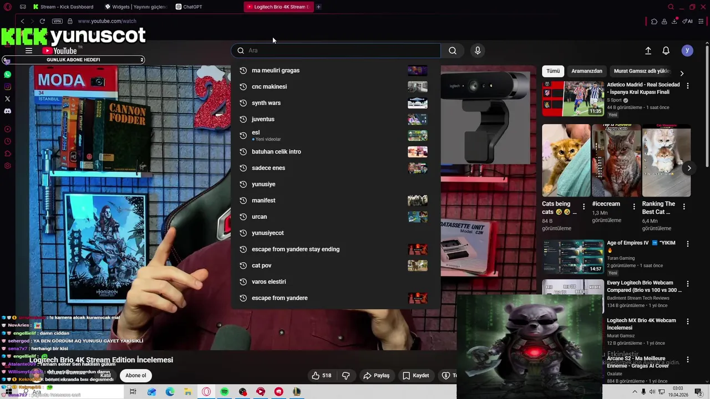Expand filter chips with right chevron
Image resolution: width=710 pixels, height=399 pixels.
pyautogui.click(x=682, y=73)
